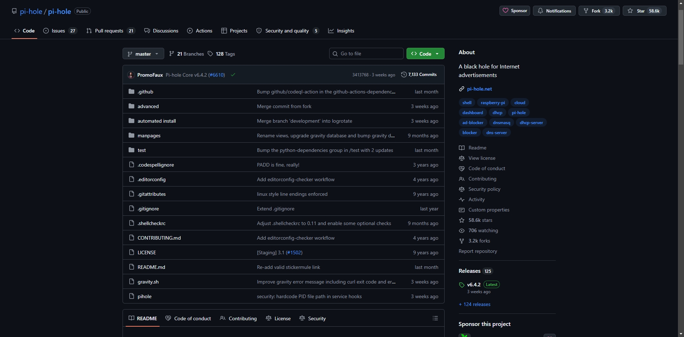Open the Security tab above the README
This screenshot has width=684, height=337.
(313, 318)
